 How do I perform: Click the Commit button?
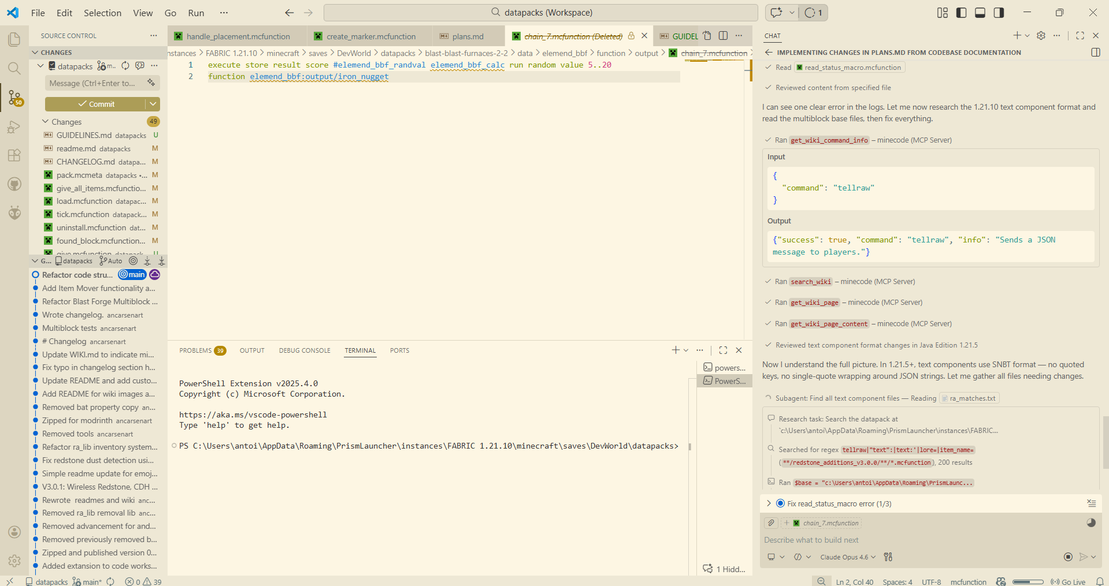95,104
